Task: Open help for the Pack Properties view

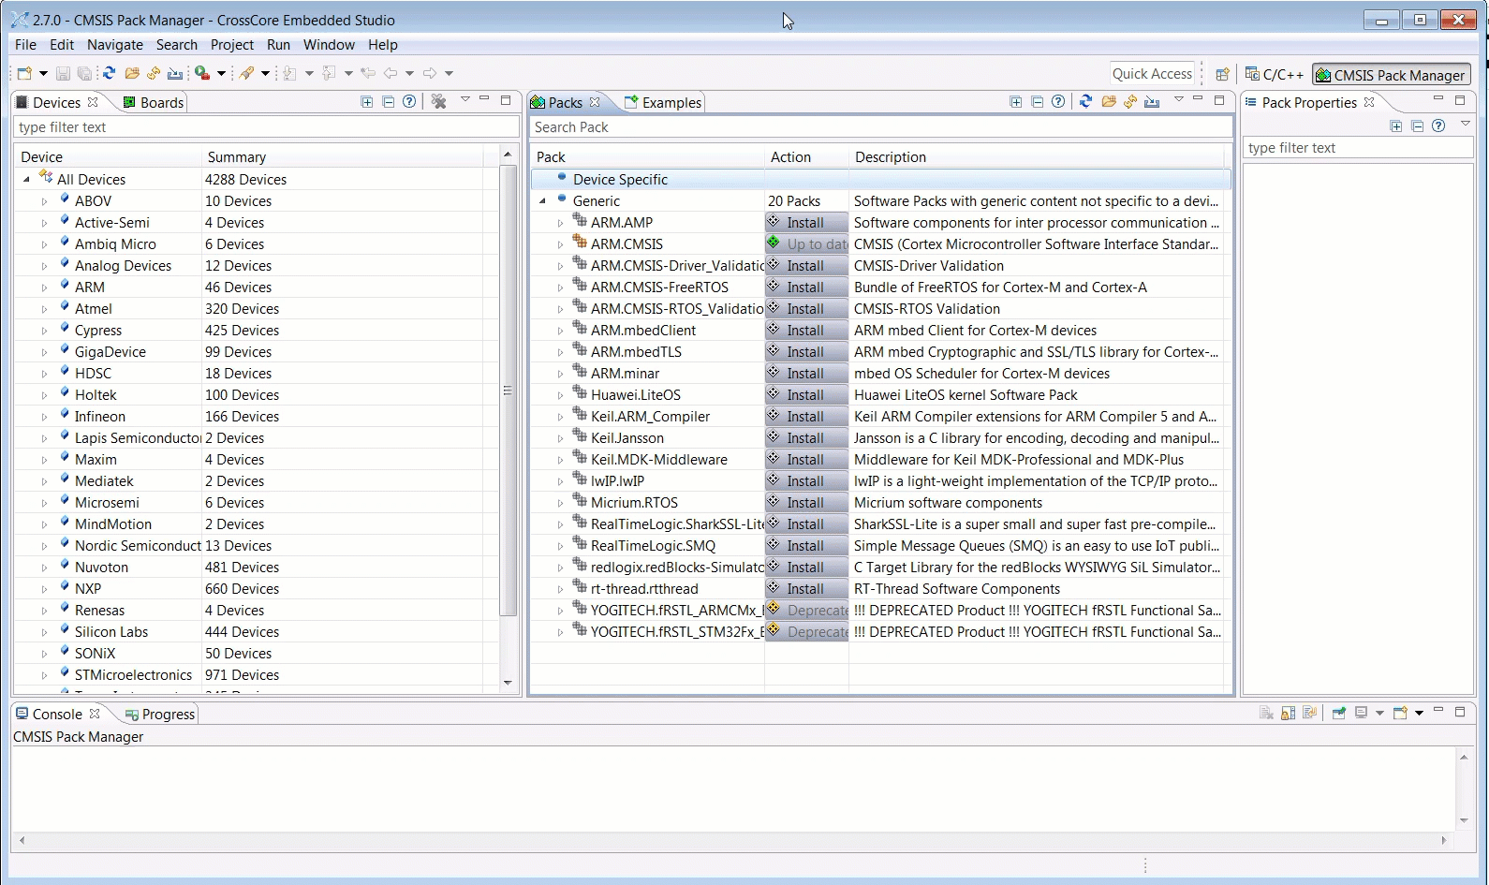Action: tap(1438, 125)
